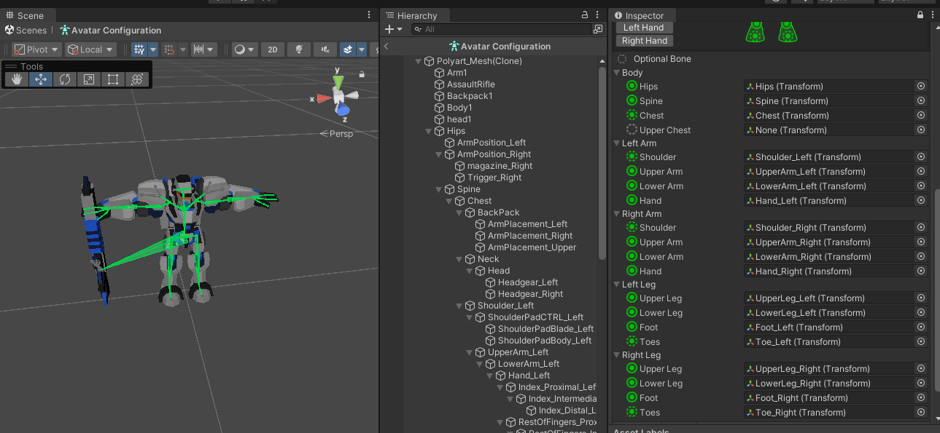
Task: Collapse the Shoulder_Left hierarchy node
Action: point(459,306)
